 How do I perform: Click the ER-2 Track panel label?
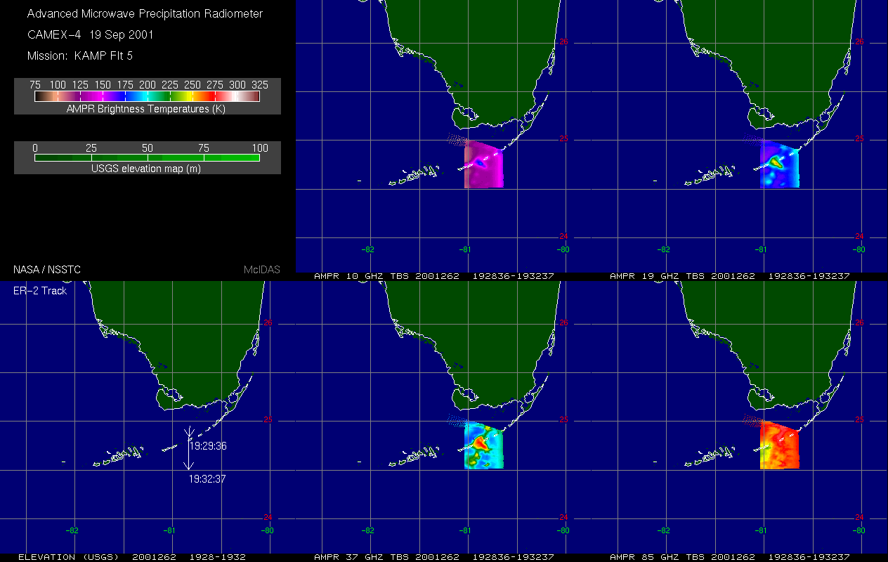pyautogui.click(x=40, y=290)
